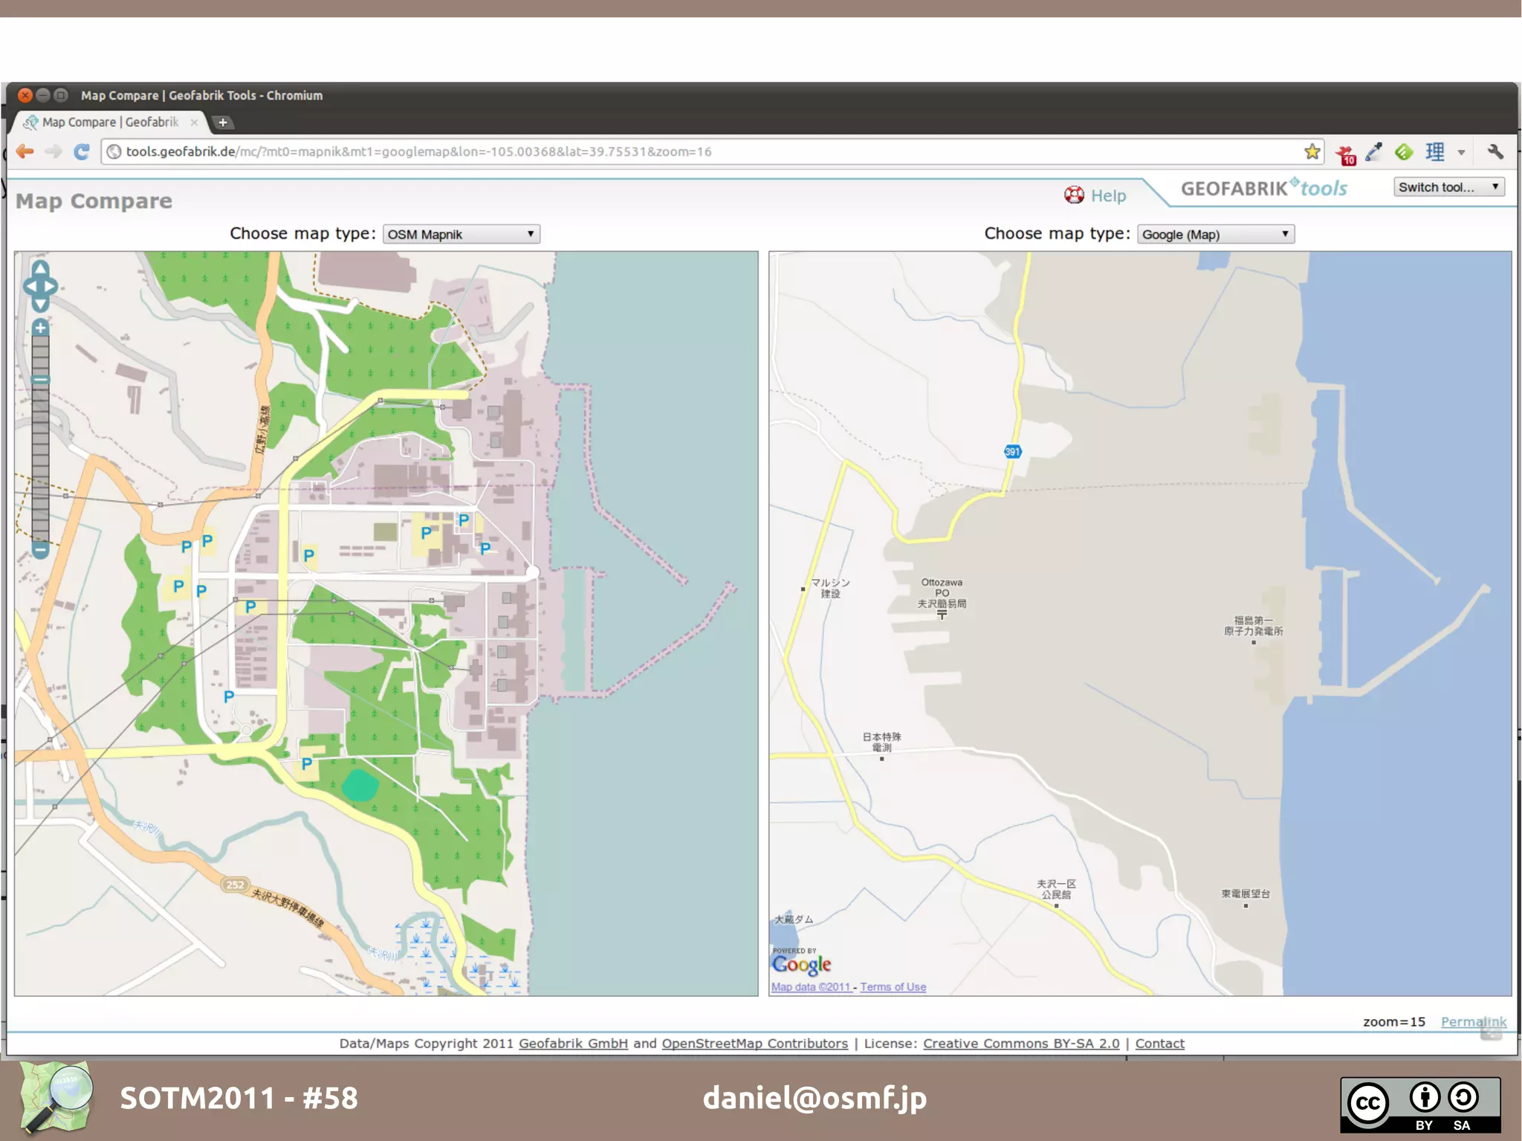
Task: Select the Map Compare browser tab
Action: click(110, 122)
